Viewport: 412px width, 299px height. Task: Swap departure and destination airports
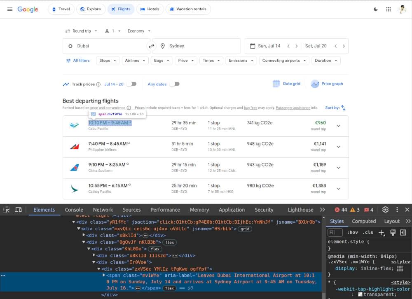coord(152,46)
